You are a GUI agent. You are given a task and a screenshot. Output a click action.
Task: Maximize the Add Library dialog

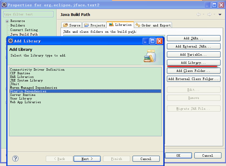152,41
